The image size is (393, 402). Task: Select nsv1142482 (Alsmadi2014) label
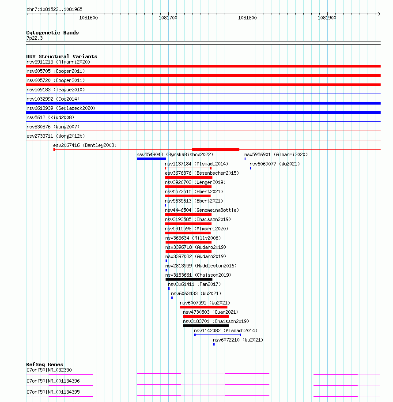click(226, 331)
